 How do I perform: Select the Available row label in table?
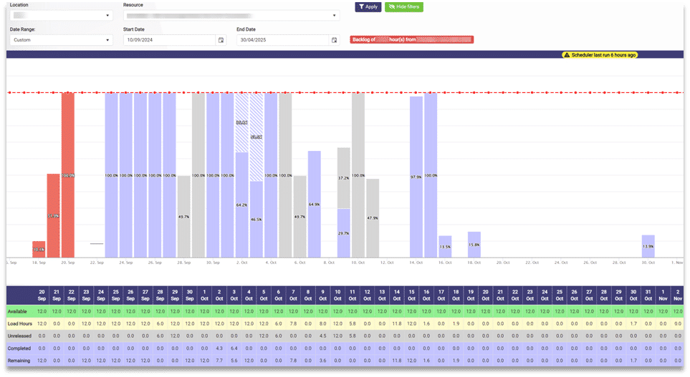tap(17, 312)
